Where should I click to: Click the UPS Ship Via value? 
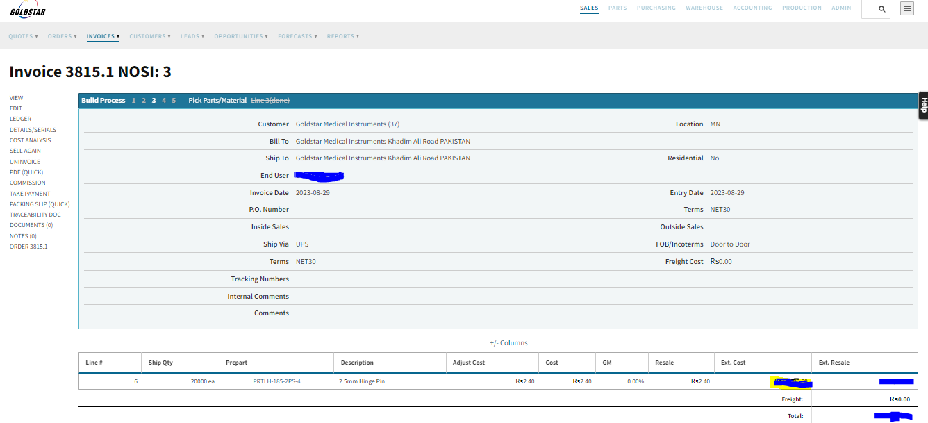pos(302,244)
